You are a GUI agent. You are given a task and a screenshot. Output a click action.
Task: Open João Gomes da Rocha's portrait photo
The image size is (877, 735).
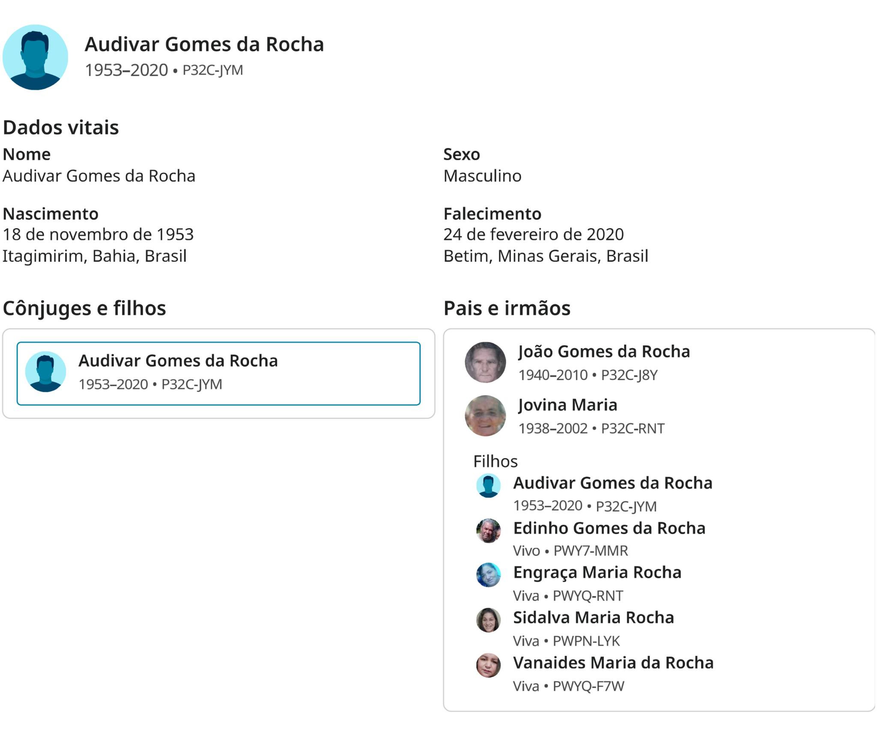(x=485, y=362)
